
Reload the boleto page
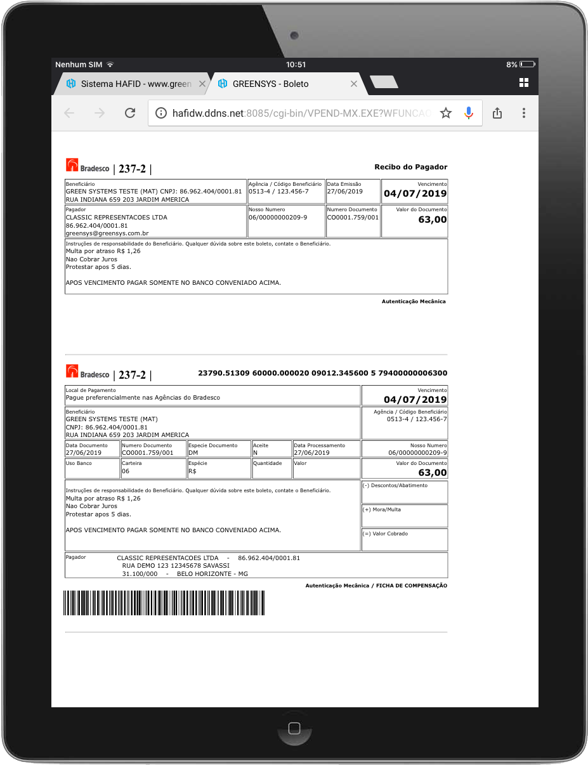pos(130,113)
